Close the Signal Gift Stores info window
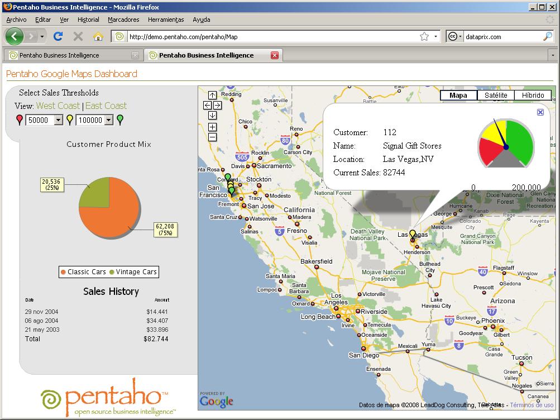This screenshot has height=420, width=560. click(540, 112)
